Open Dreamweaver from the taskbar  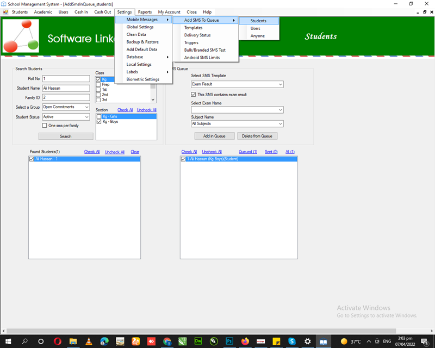coord(198,341)
